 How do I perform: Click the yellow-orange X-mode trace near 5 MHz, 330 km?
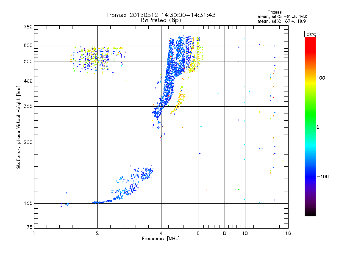coord(178,100)
